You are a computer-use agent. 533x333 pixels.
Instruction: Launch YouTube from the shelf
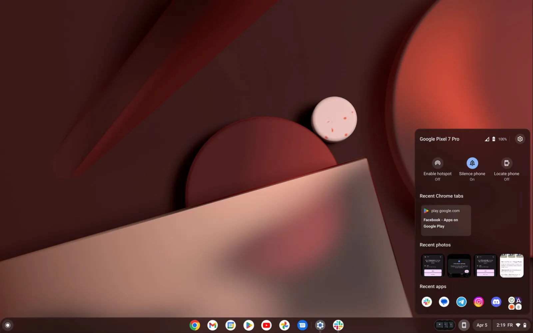click(x=266, y=325)
